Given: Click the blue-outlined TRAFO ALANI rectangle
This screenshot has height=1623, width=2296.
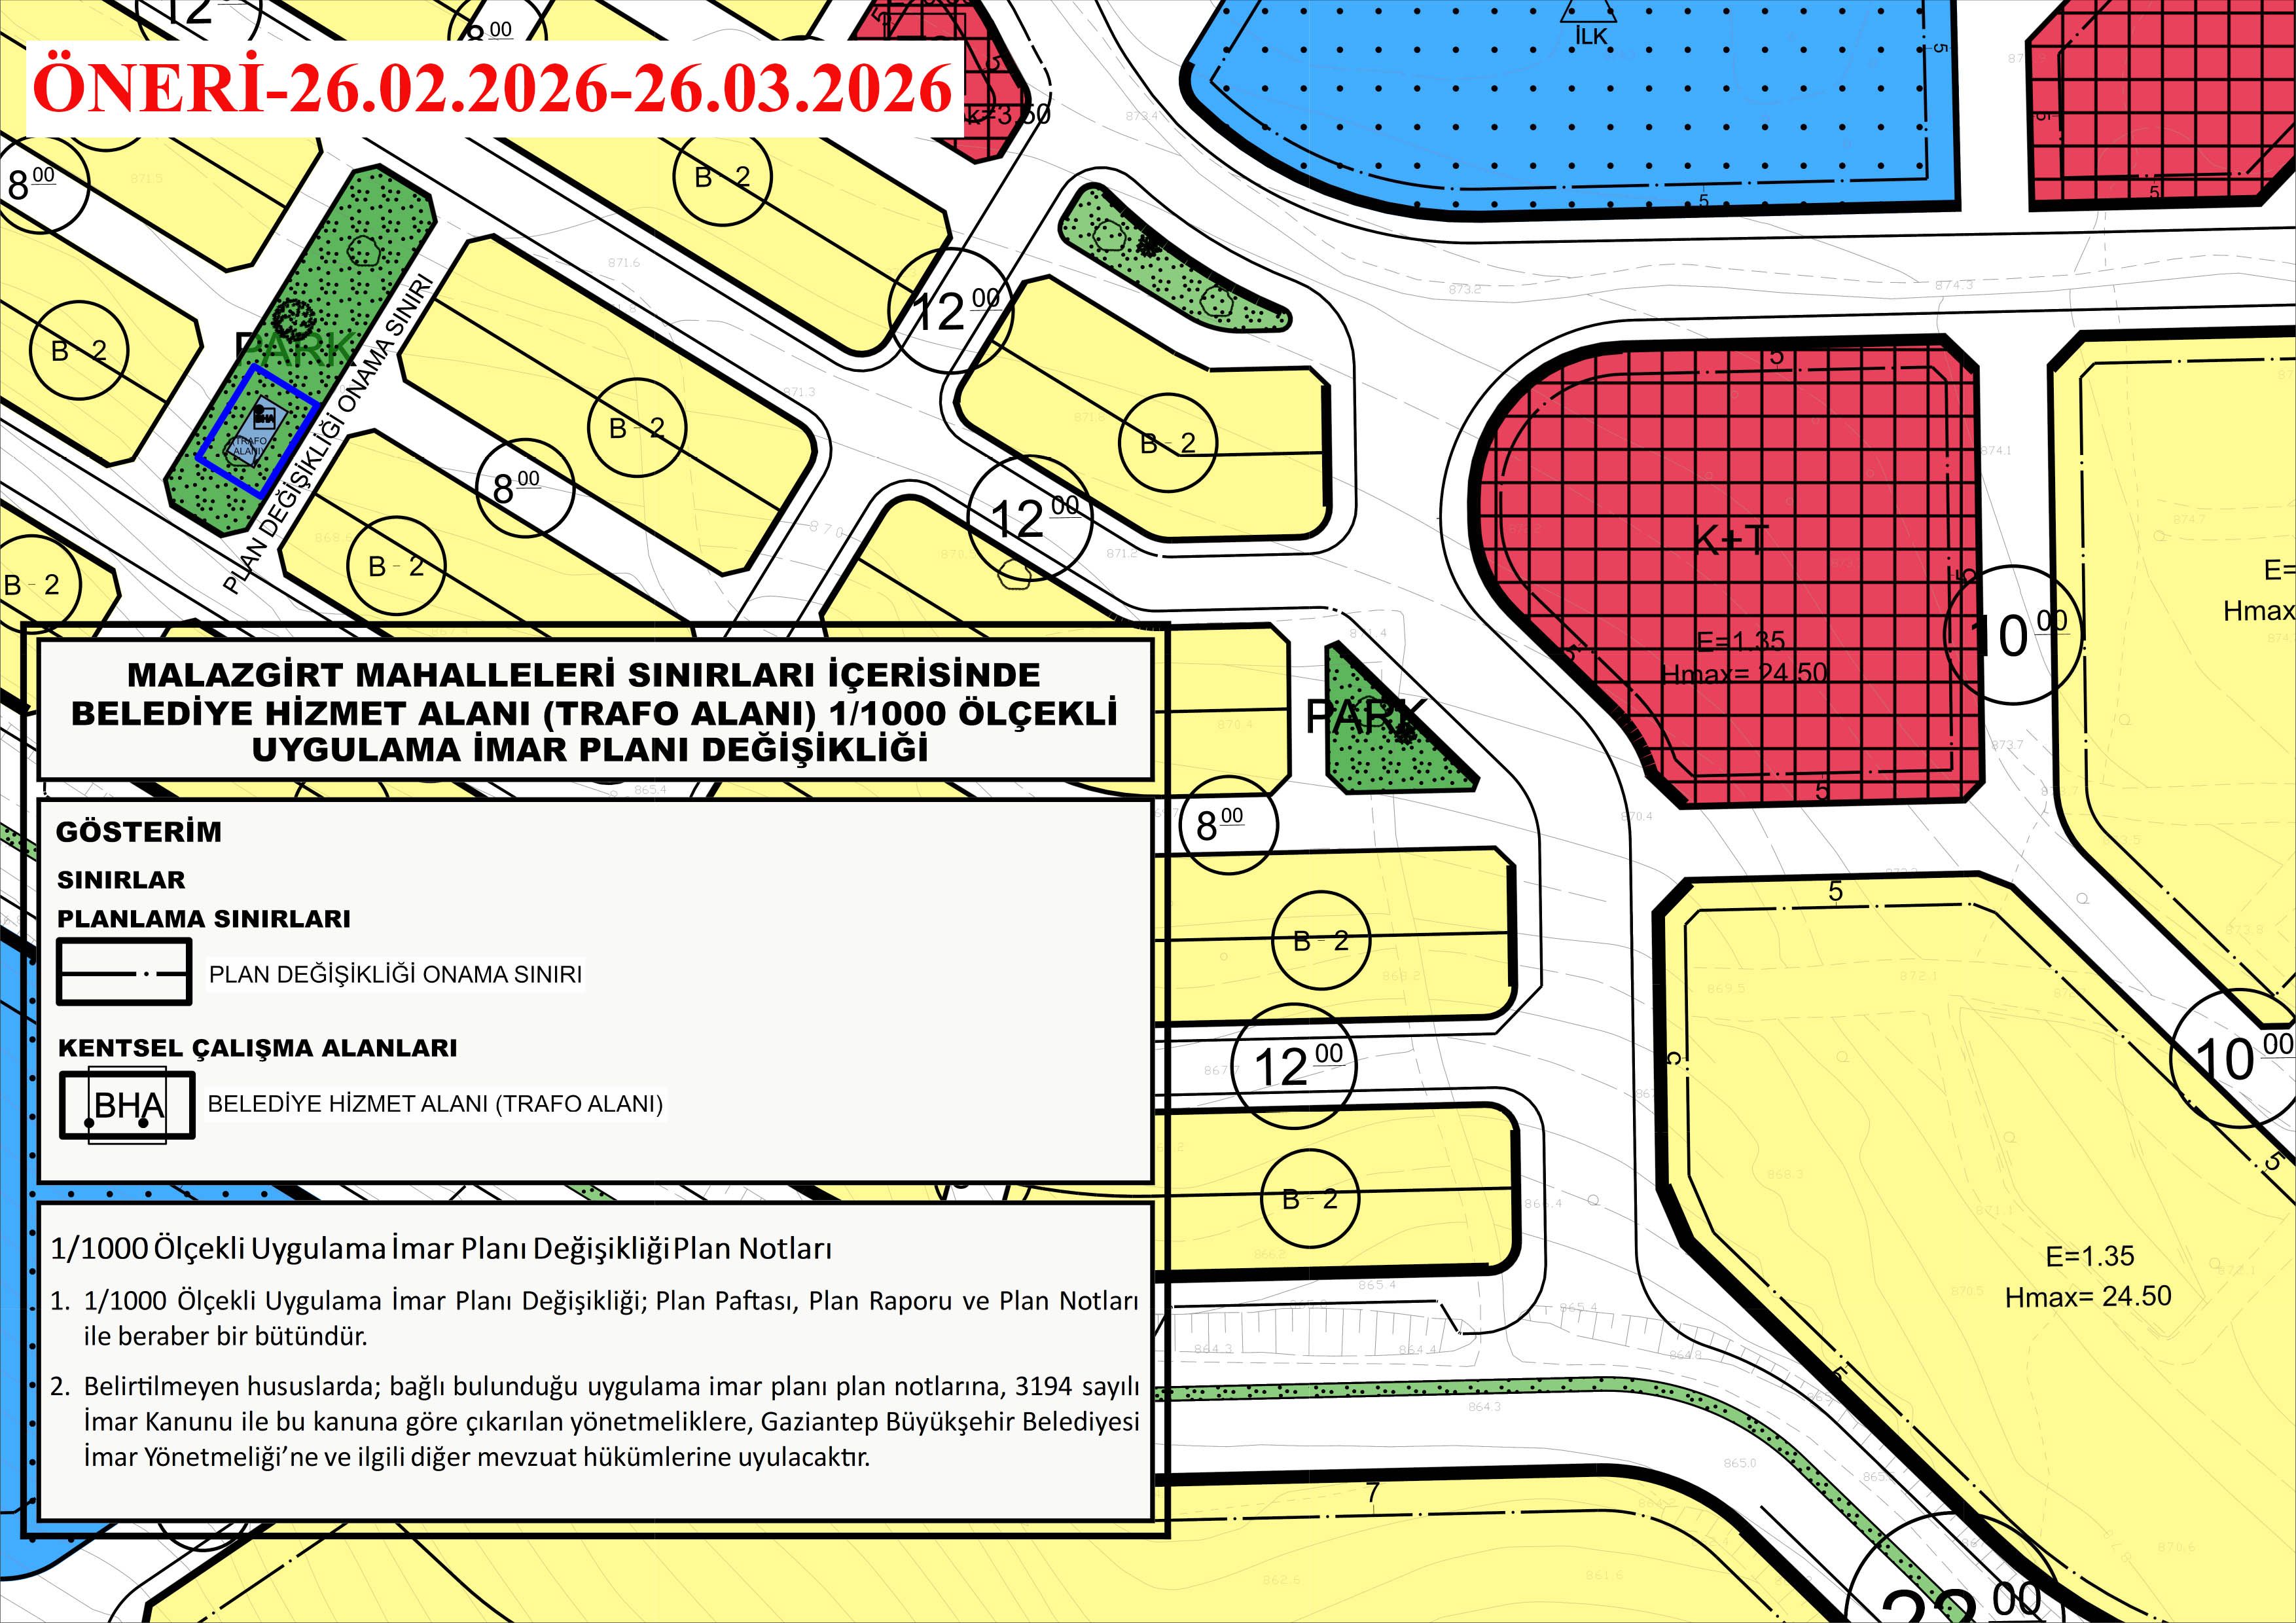Looking at the screenshot, I should (x=257, y=431).
